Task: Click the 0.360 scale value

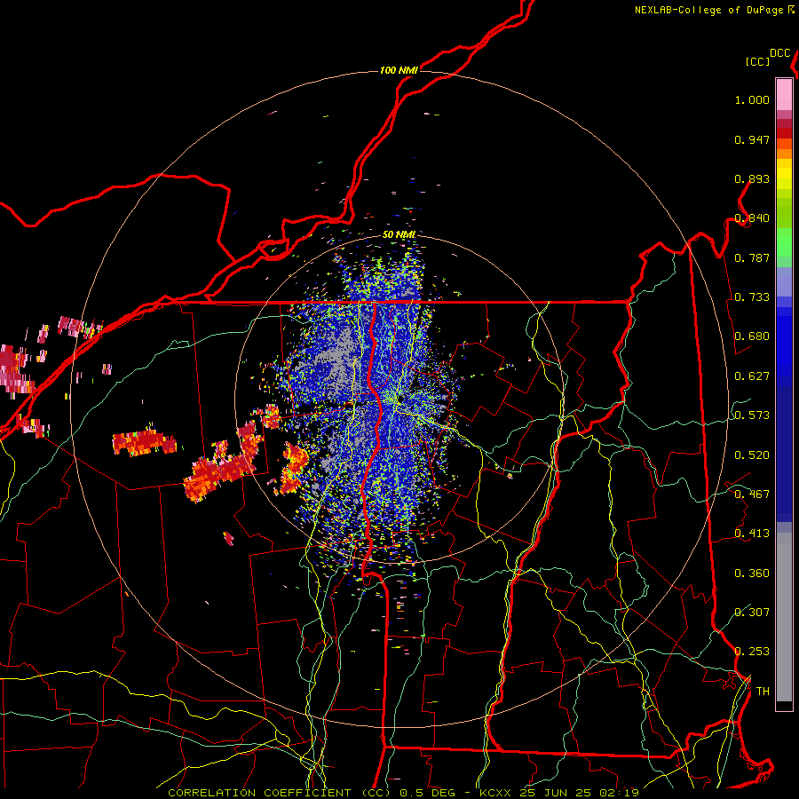Action: [752, 574]
